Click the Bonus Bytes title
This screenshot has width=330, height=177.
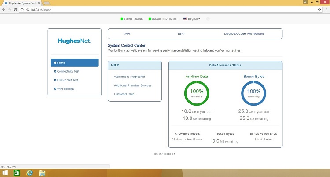click(x=254, y=77)
